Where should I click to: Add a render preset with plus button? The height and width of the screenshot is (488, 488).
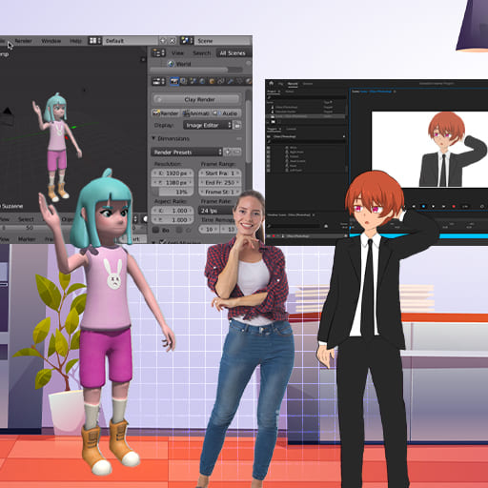[228, 152]
